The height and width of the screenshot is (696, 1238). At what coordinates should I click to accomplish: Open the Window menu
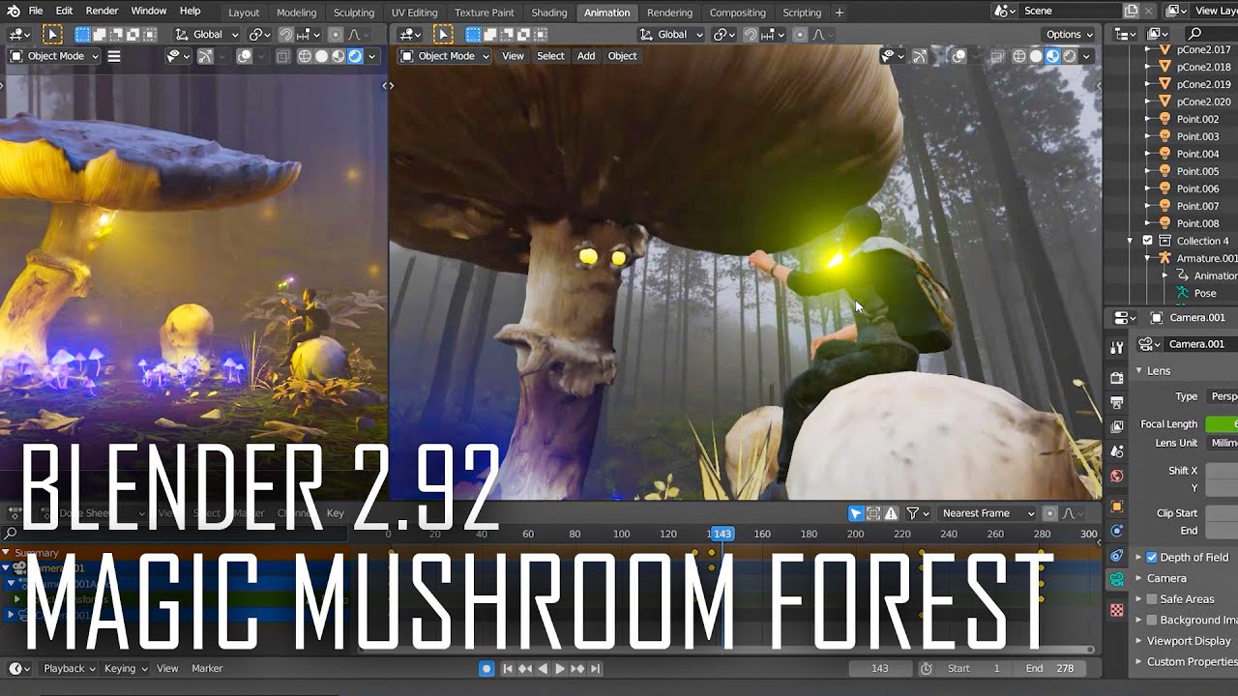[x=148, y=11]
